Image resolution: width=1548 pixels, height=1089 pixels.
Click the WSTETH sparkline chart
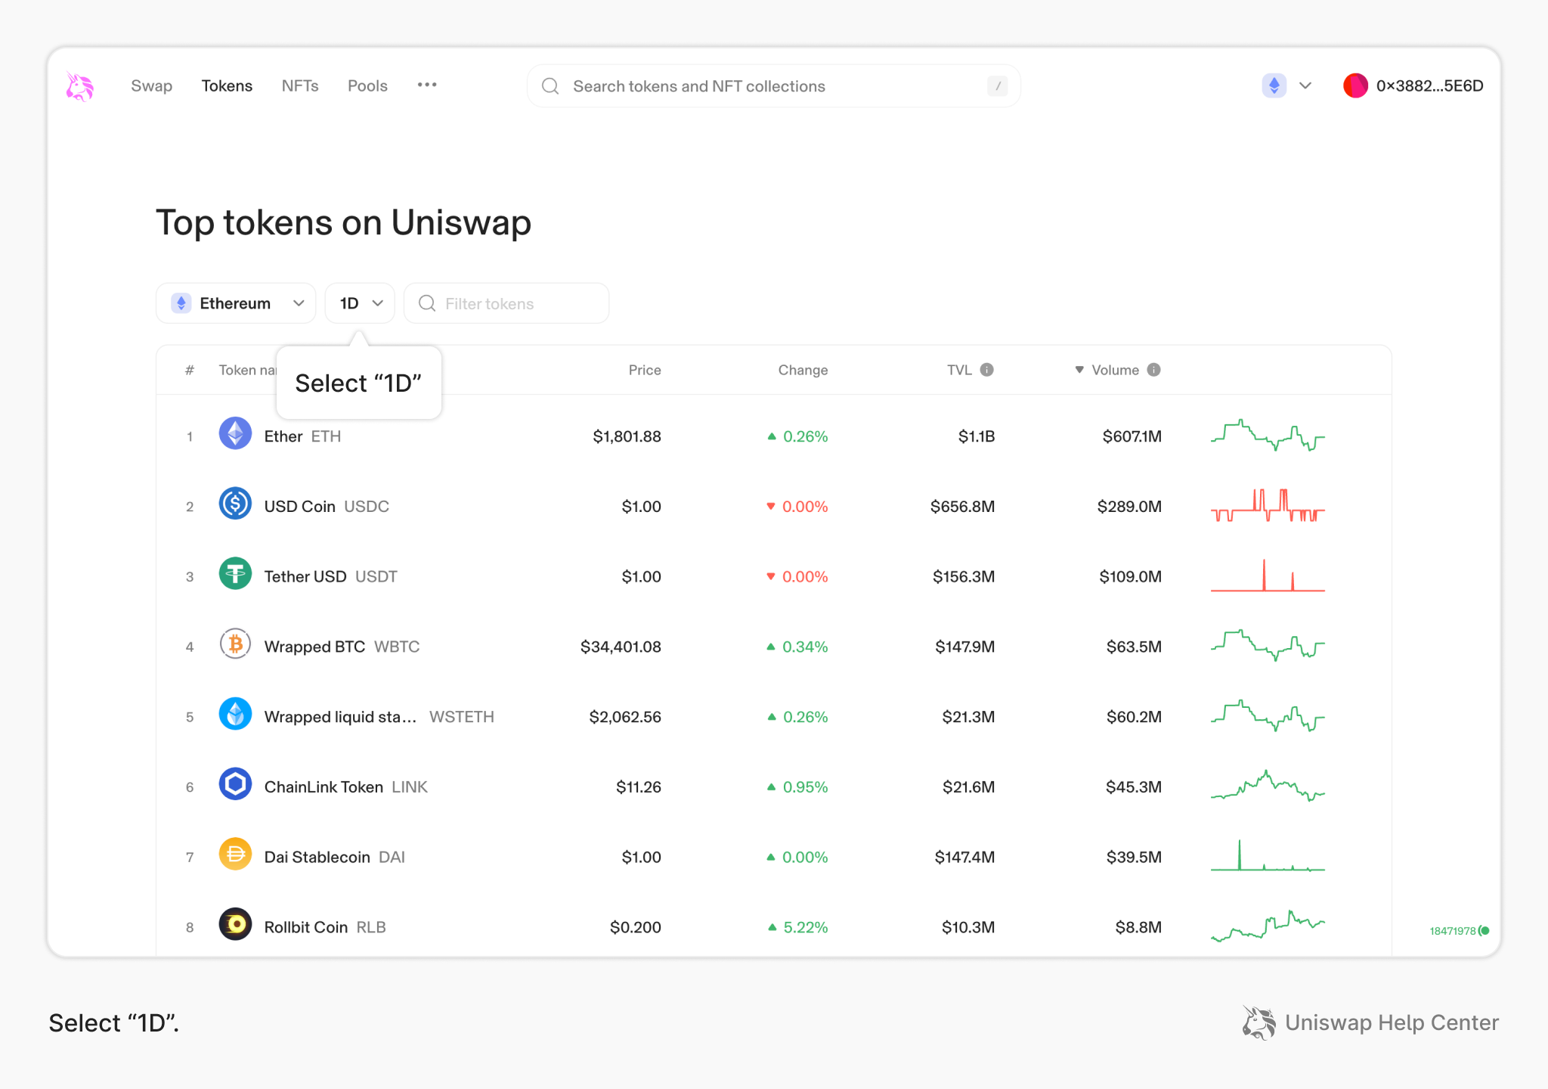(1268, 716)
